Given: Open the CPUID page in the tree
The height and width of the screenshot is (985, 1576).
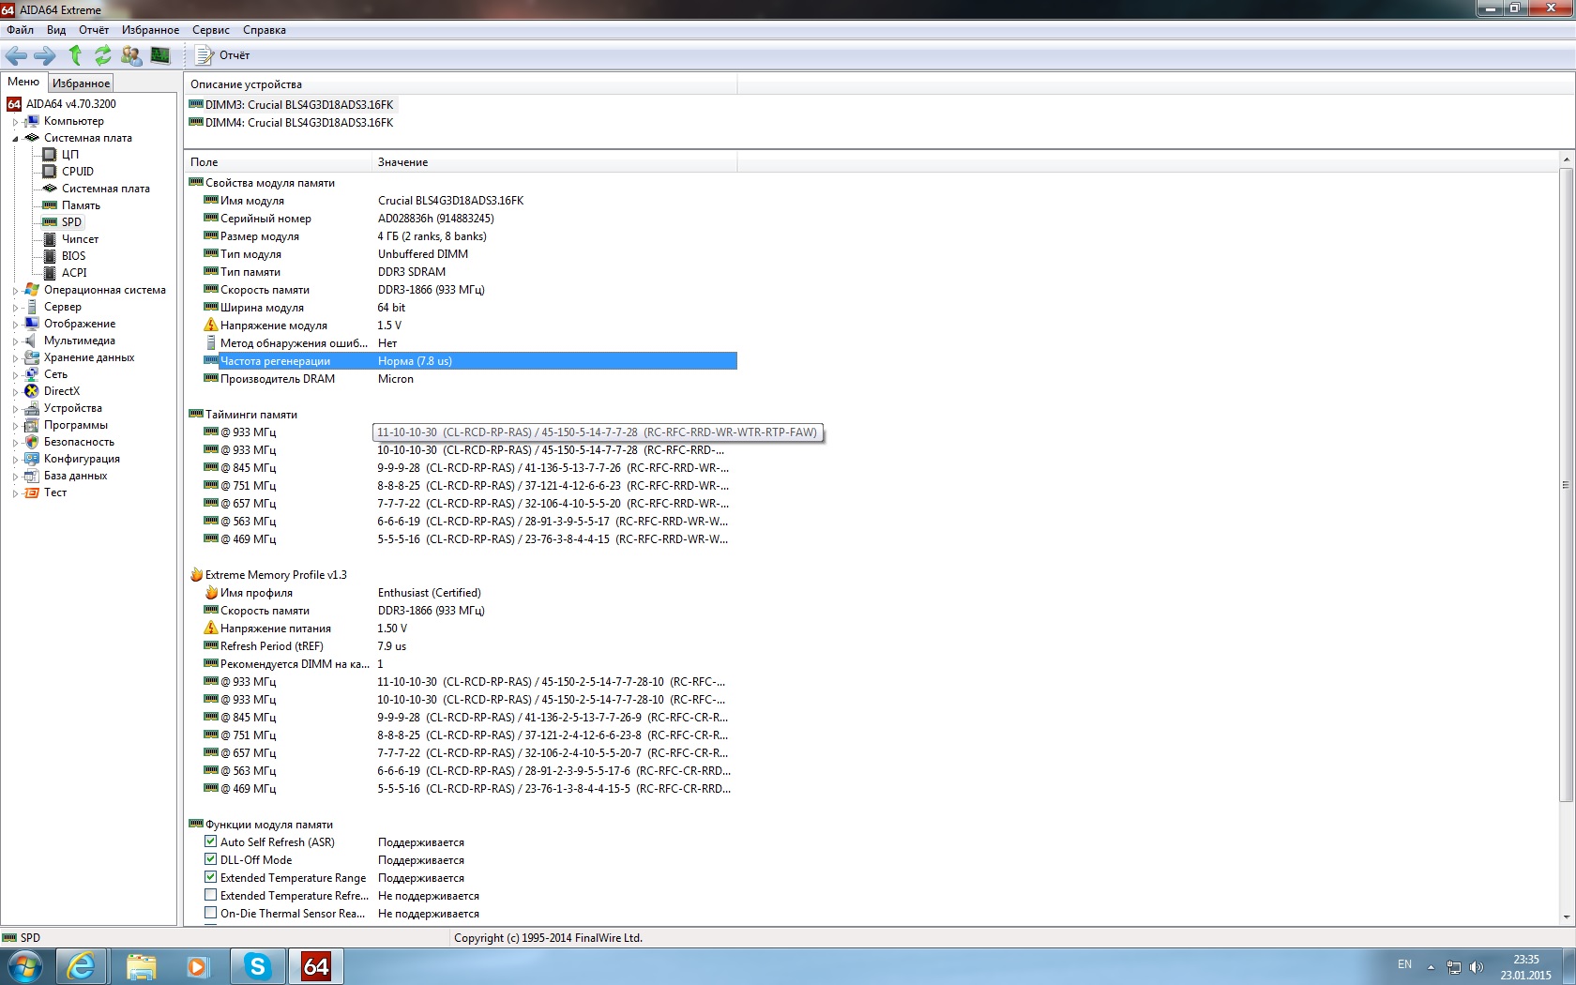Looking at the screenshot, I should [x=78, y=172].
